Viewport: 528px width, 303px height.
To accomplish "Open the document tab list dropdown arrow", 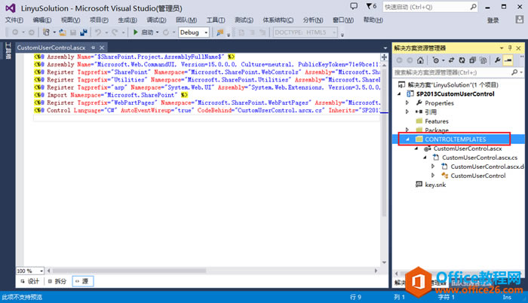I will (x=385, y=48).
